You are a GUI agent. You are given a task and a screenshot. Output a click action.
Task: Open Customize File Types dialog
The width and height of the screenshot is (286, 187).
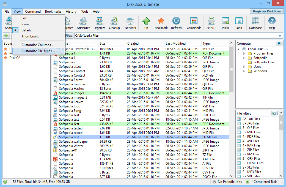point(38,51)
